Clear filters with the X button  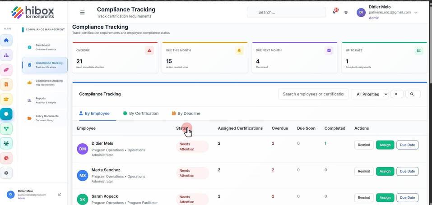click(x=397, y=94)
